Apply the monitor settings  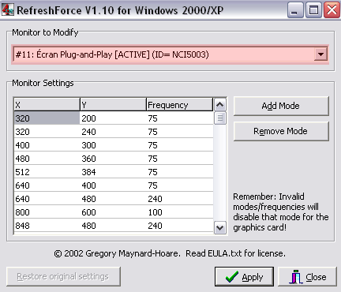pyautogui.click(x=244, y=277)
